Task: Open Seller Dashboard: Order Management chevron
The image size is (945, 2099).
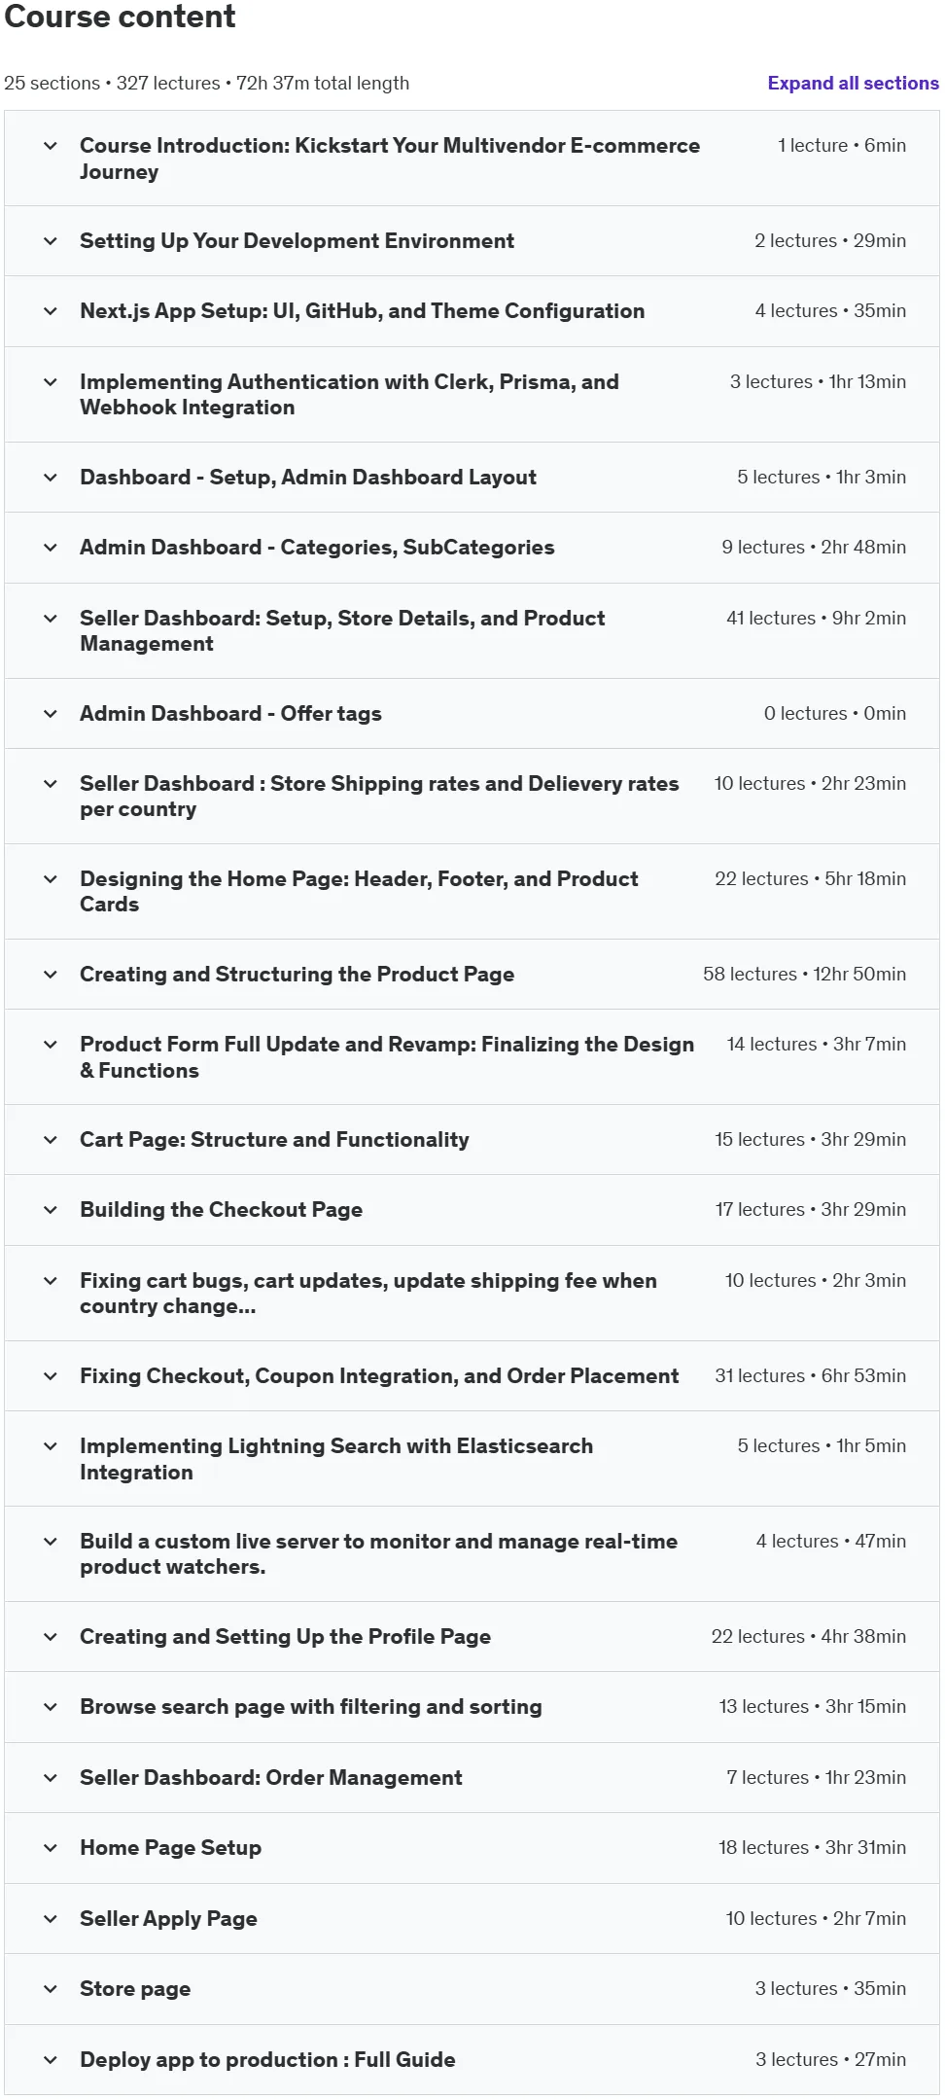Action: 51,1778
